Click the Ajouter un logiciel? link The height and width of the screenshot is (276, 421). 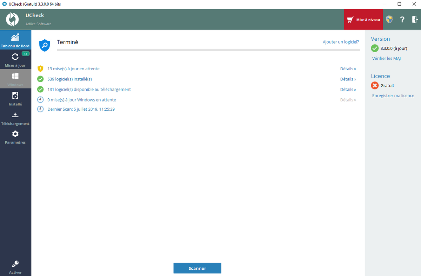coord(341,42)
